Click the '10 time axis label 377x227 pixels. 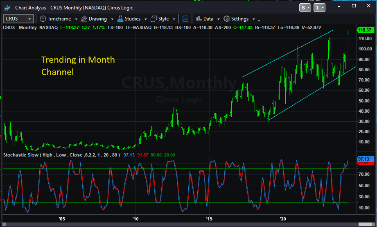pyautogui.click(x=135, y=219)
